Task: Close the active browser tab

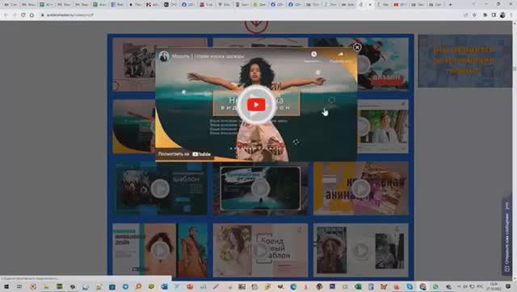Action: point(370,5)
